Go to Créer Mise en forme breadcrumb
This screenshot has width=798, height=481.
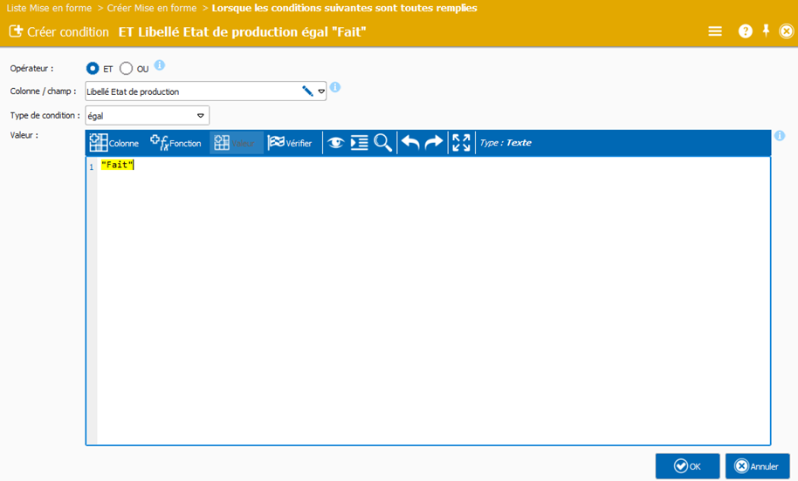pos(153,8)
